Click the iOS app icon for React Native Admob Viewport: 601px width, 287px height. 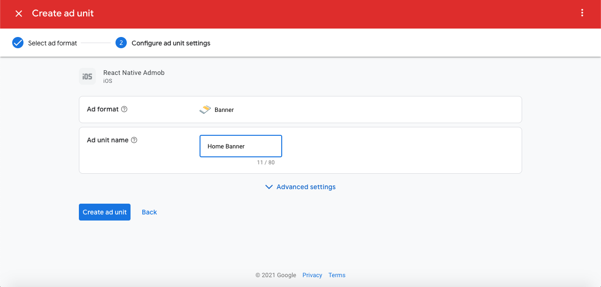point(87,76)
